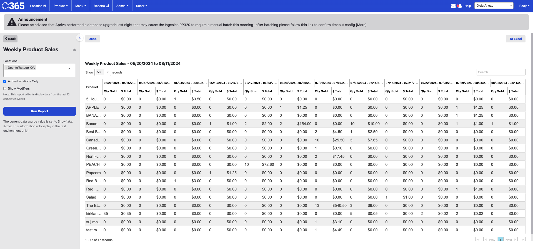The height and width of the screenshot is (249, 533).
Task: Sort by the Product column header
Action: tap(94, 87)
